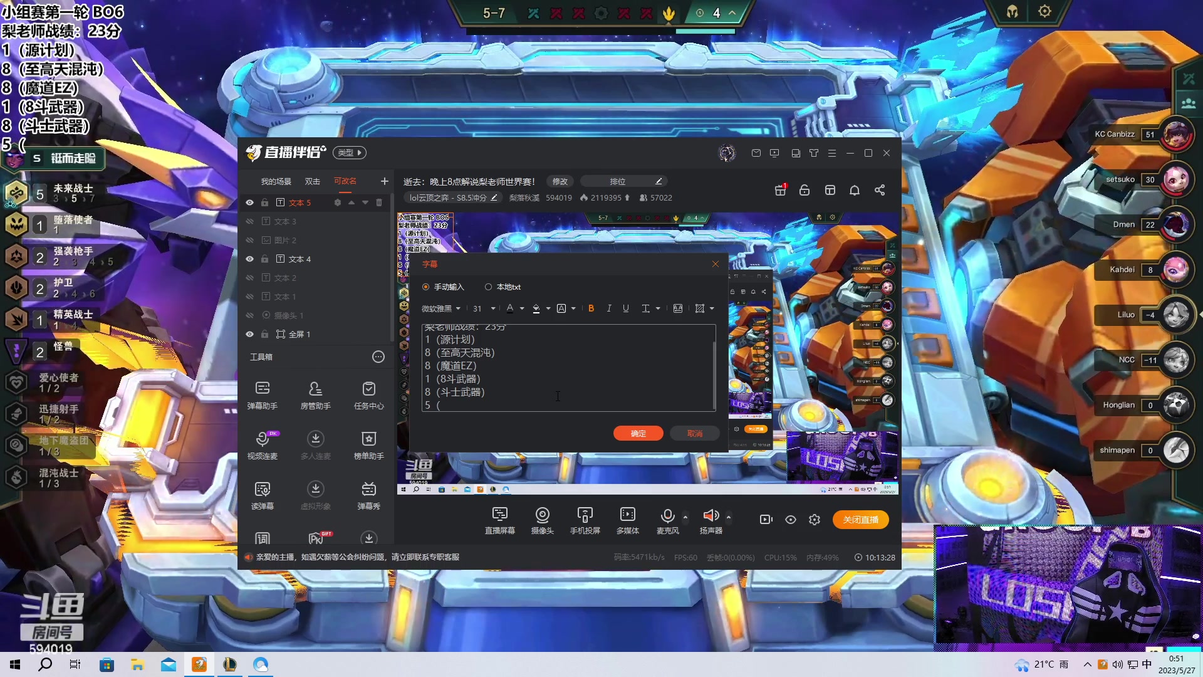The image size is (1203, 677).
Task: Open 任务中心 tool
Action: (368, 396)
